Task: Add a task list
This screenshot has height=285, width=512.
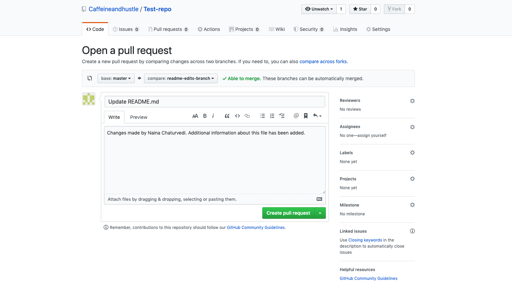Action: click(282, 115)
